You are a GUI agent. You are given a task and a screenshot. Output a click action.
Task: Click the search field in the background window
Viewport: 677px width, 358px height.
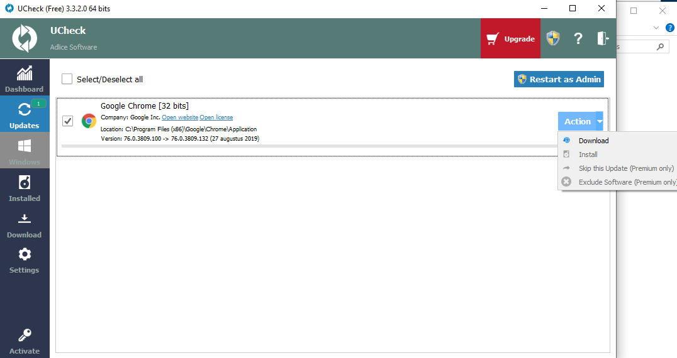coord(642,46)
